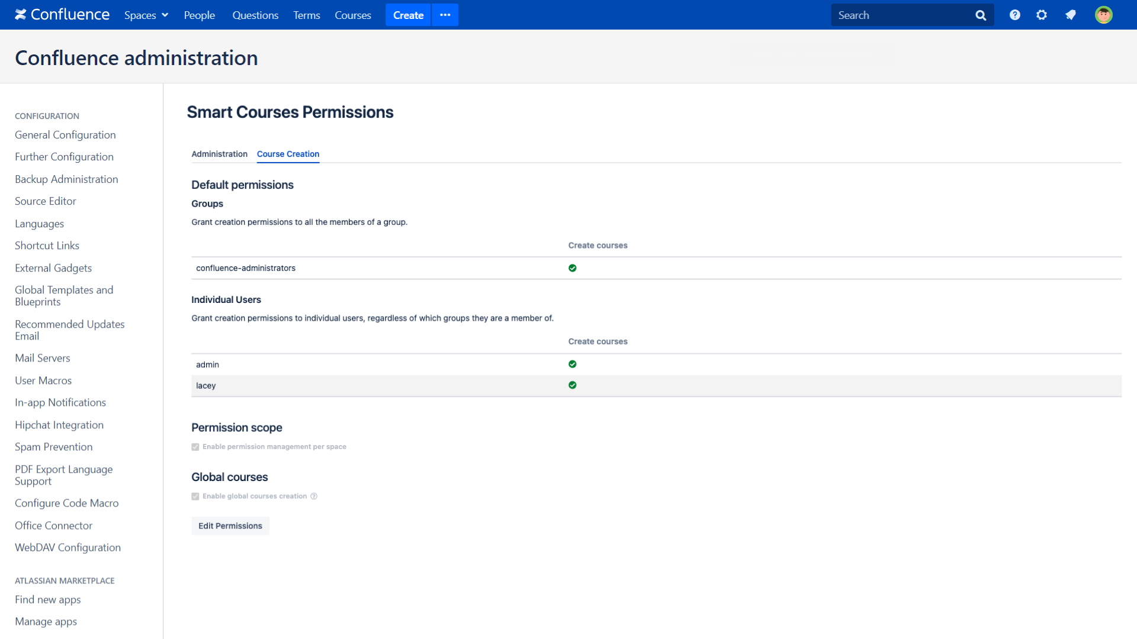Open the Help question mark icon

coord(1015,15)
